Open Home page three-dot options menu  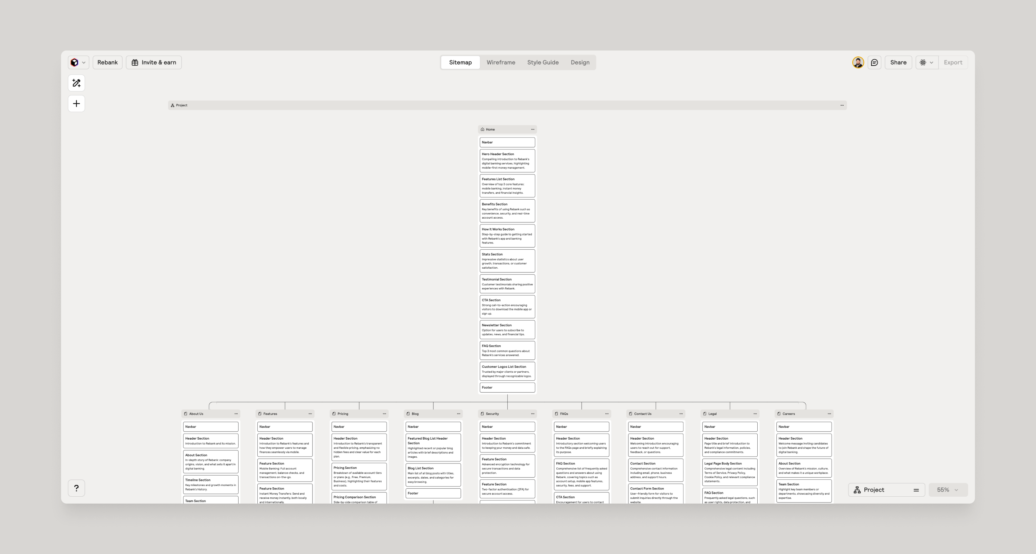(x=533, y=130)
